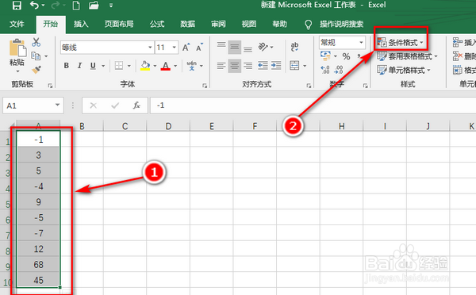Viewport: 476px width, 295px height.
Task: Toggle Bold formatting
Action: click(x=66, y=66)
